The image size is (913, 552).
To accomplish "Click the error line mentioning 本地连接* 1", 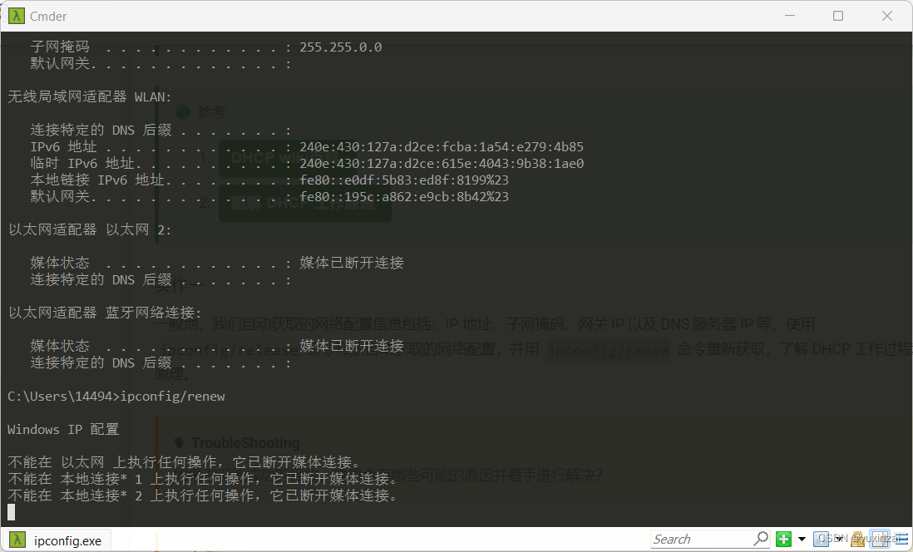I will [203, 479].
